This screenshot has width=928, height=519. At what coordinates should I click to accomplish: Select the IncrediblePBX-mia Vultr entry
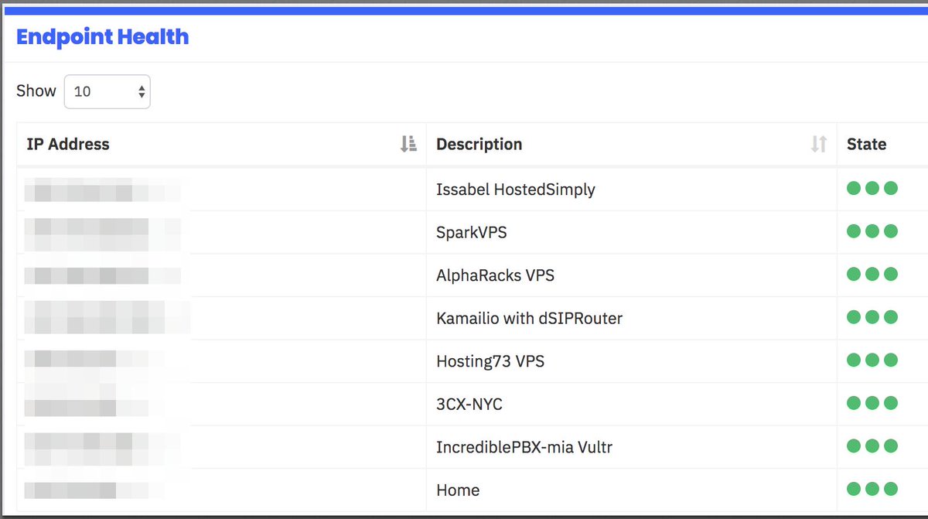coord(524,447)
